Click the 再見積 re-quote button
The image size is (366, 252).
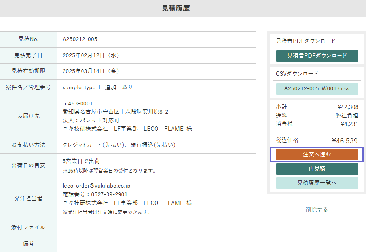(317, 168)
